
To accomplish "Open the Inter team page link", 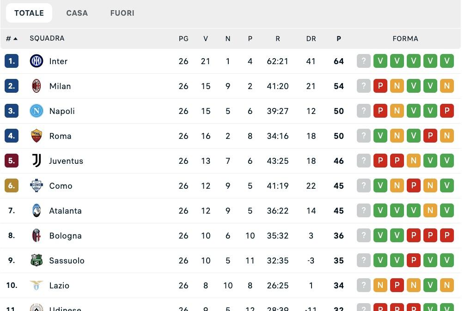I will tap(58, 61).
